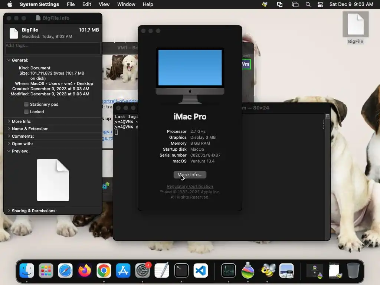Expand the Comments section
Image resolution: width=380 pixels, height=285 pixels.
pyautogui.click(x=9, y=136)
